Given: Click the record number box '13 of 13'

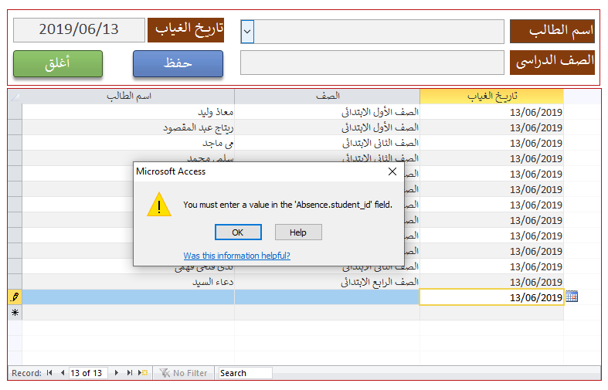Looking at the screenshot, I should (x=87, y=373).
